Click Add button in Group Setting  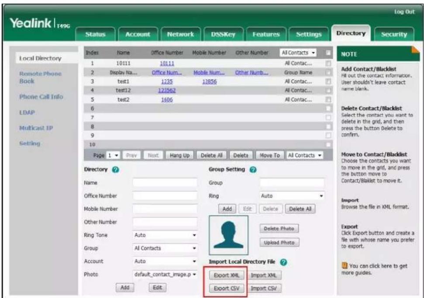pos(227,209)
